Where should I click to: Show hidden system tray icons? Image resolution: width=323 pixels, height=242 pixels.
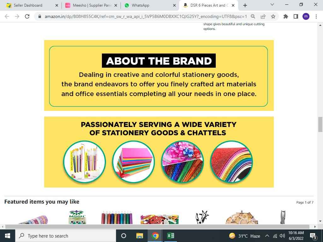point(267,236)
